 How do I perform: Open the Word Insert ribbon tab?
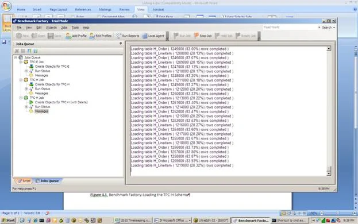click(37, 10)
